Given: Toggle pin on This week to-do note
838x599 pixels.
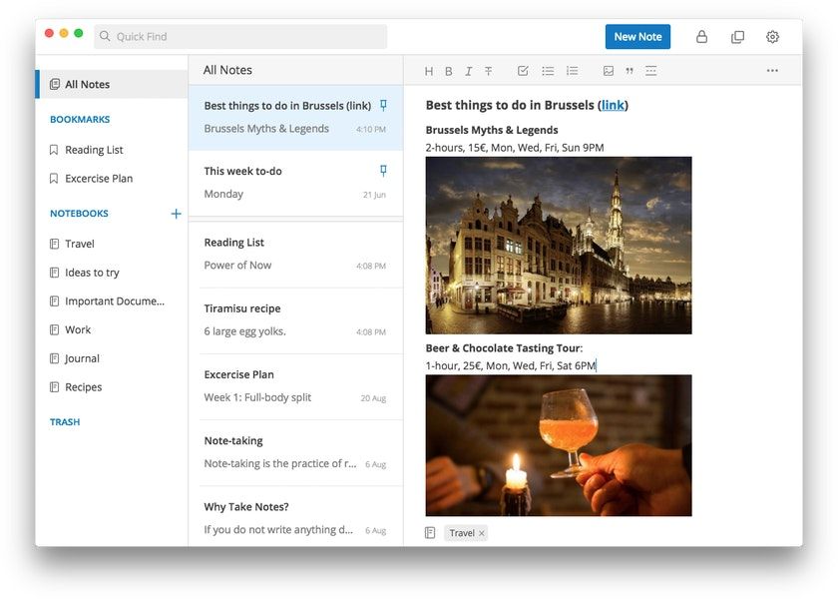Looking at the screenshot, I should tap(383, 171).
